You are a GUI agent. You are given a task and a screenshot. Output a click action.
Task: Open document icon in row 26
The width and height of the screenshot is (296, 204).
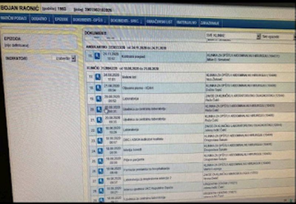[100, 171]
